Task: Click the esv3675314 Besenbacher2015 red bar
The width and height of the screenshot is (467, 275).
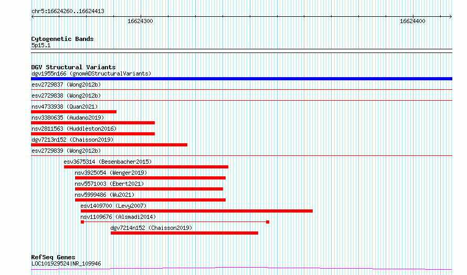Action: [x=146, y=167]
